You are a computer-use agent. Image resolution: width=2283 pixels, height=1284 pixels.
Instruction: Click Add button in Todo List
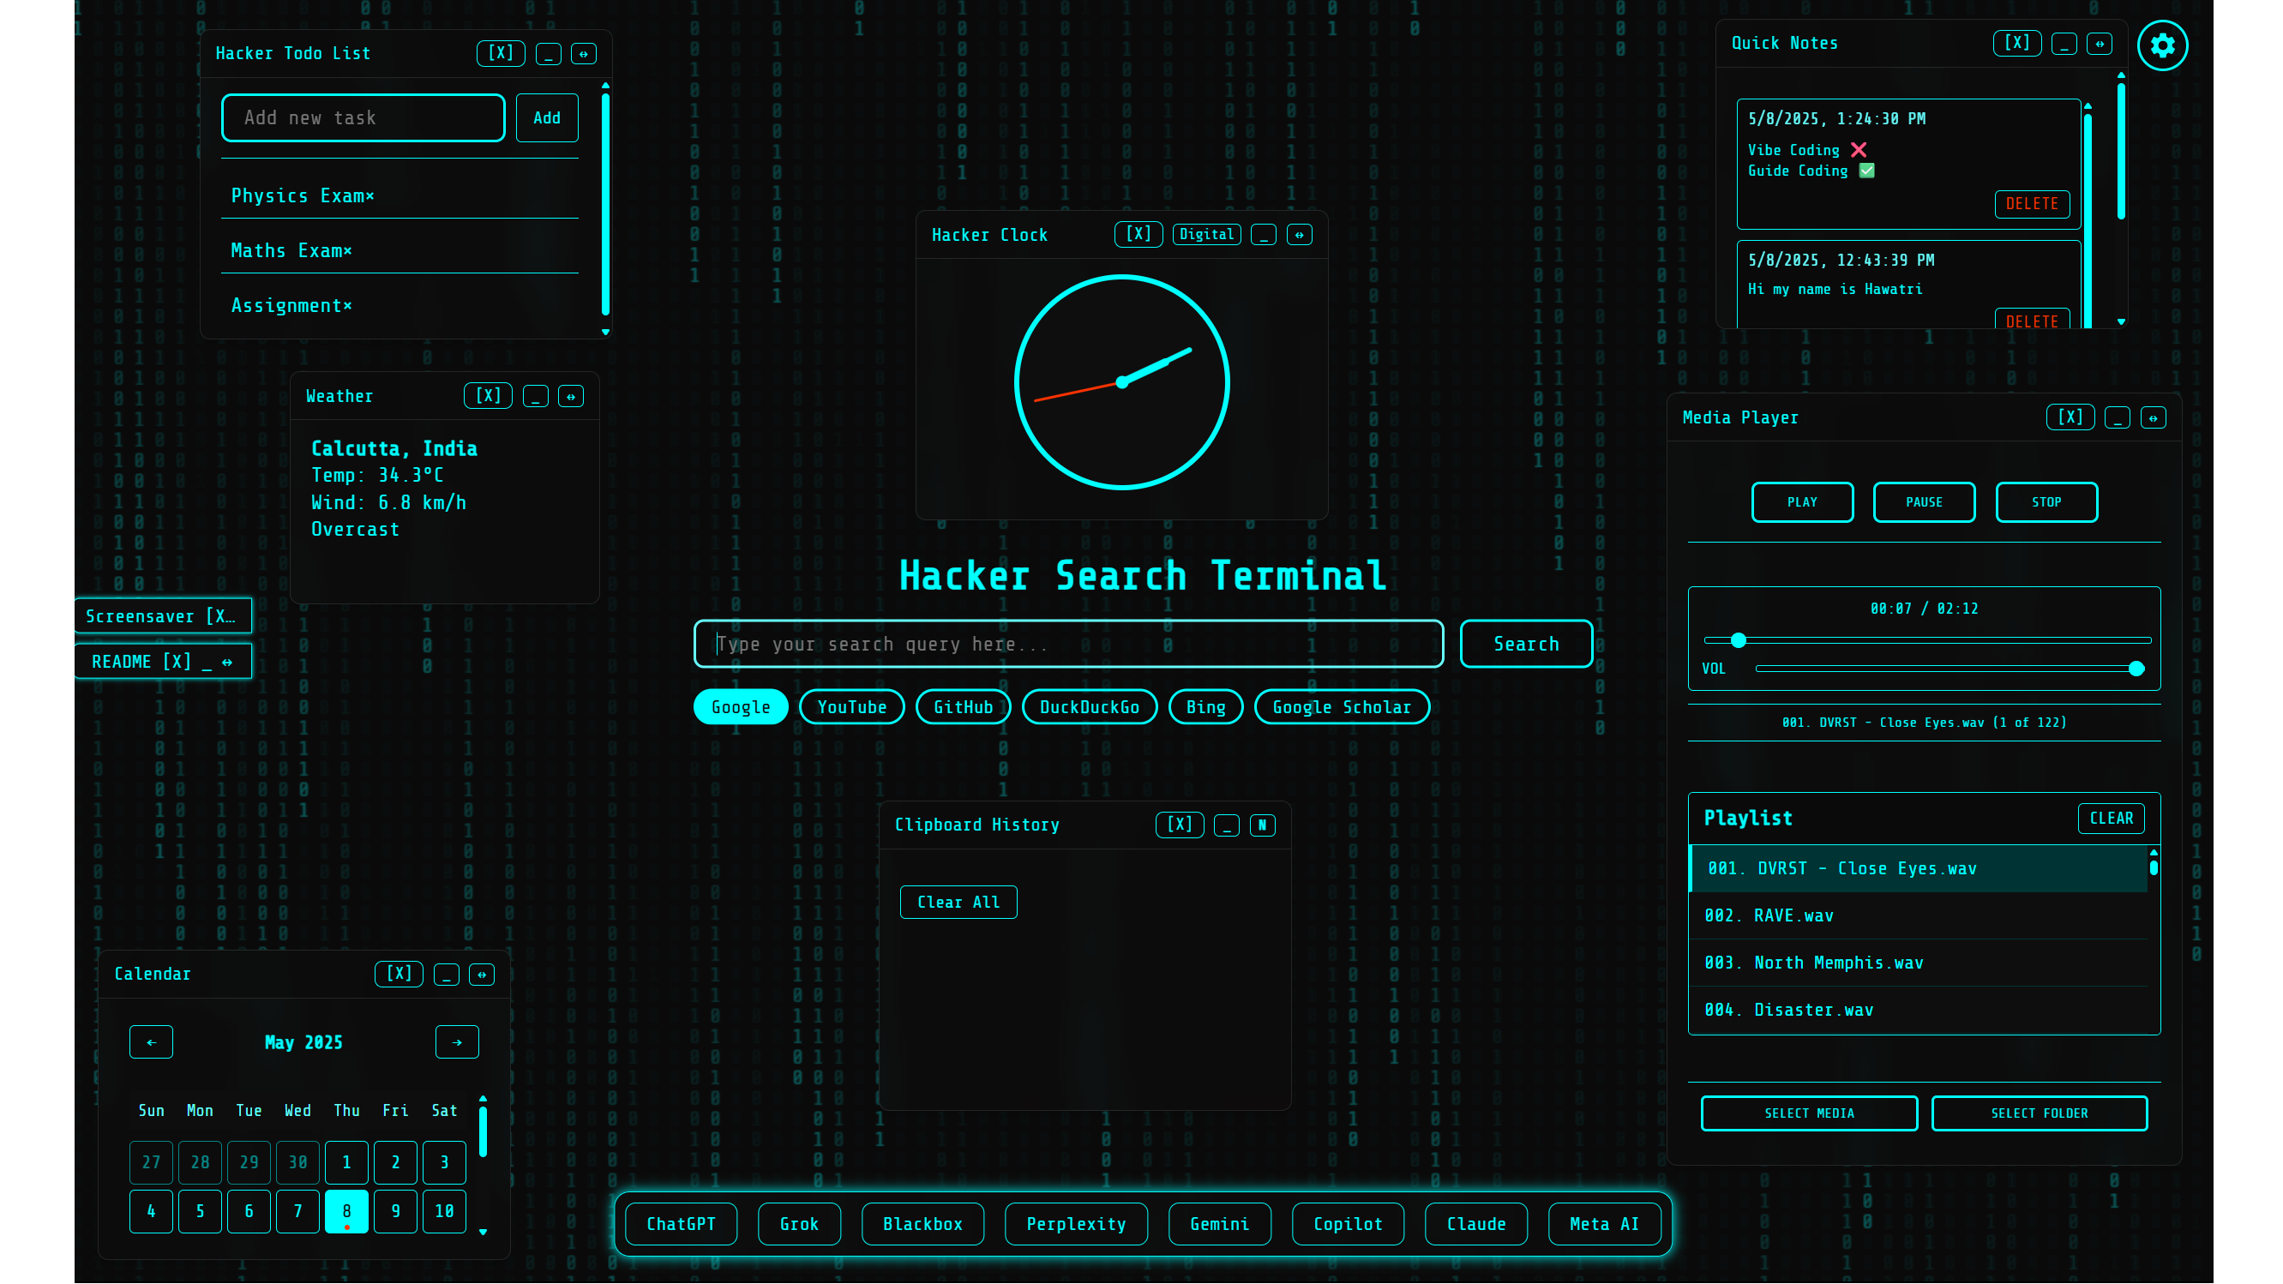(547, 117)
